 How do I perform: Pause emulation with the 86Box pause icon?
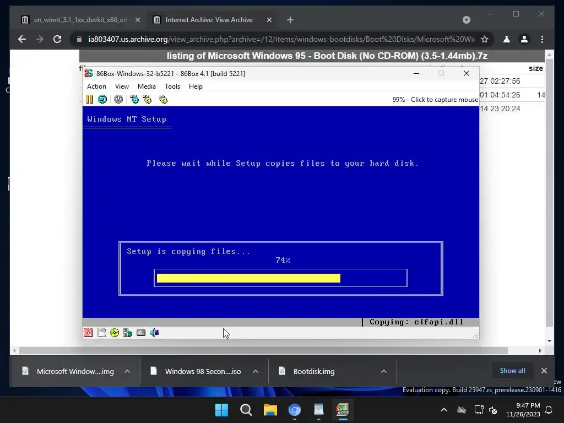(90, 99)
